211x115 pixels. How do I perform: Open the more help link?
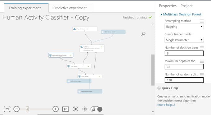tap(166, 105)
